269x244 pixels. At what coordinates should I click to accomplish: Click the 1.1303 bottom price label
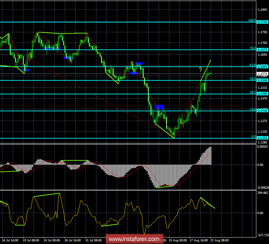coord(262,138)
